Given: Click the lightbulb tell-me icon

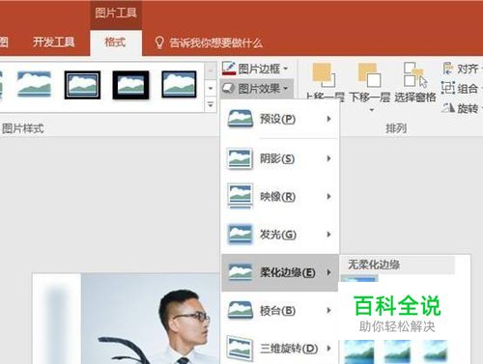Looking at the screenshot, I should (159, 42).
